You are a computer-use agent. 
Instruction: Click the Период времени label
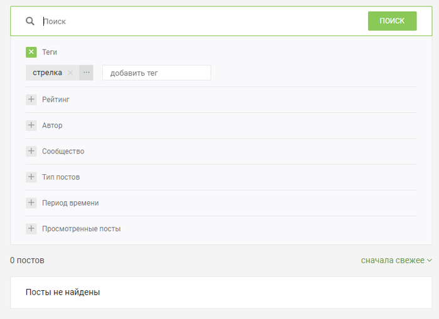pos(70,203)
